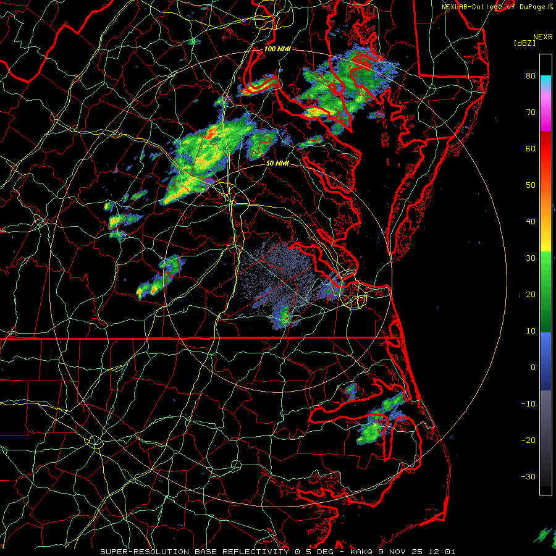Select the 100 NMI range ring label

tap(277, 49)
